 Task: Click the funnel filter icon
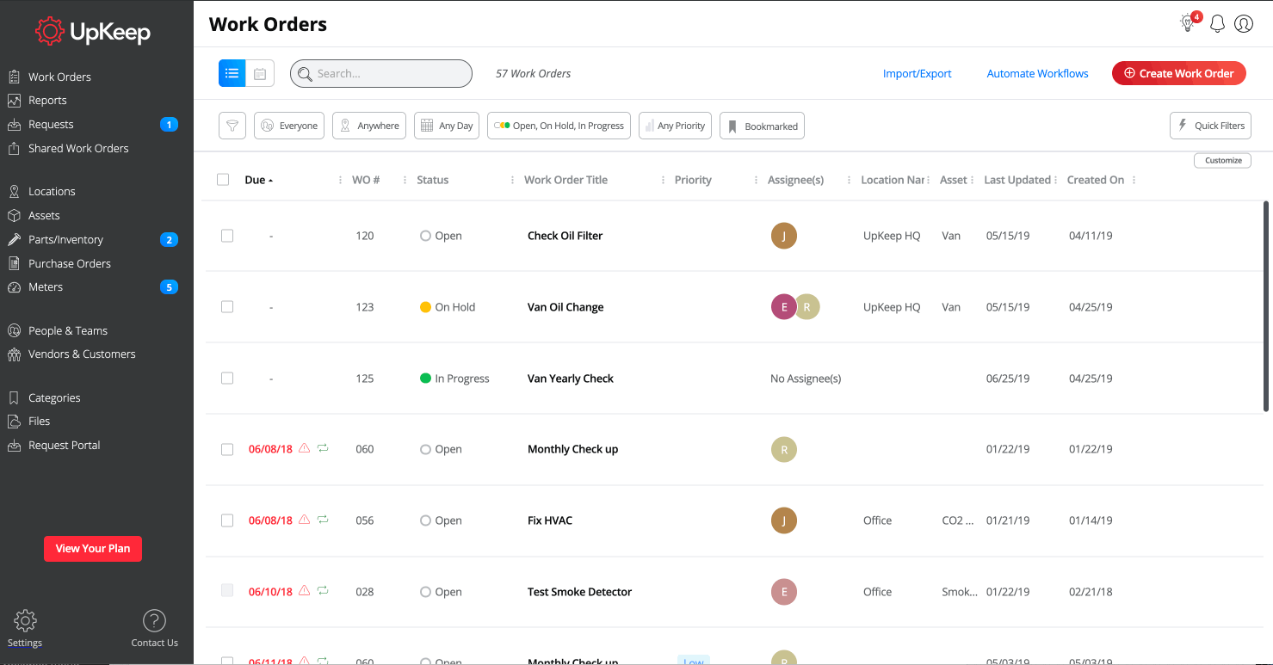click(232, 126)
